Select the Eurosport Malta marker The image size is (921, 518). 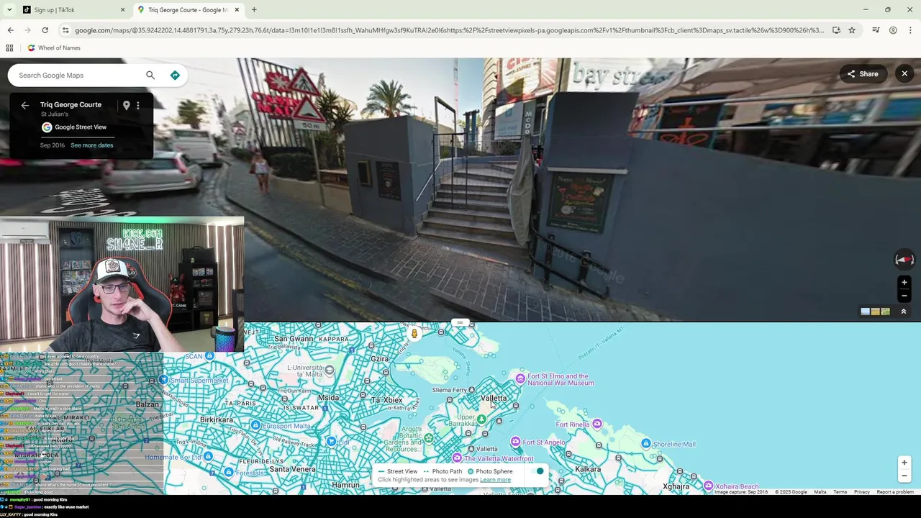[255, 425]
